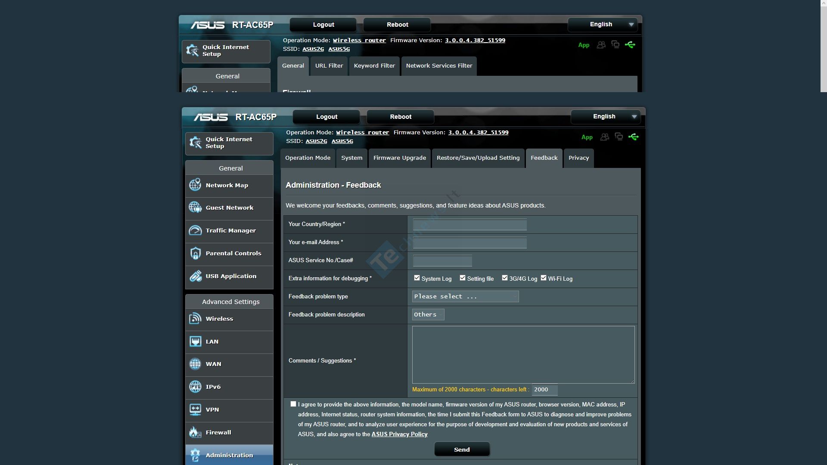827x465 pixels.
Task: Open the ASUS Privacy Policy link
Action: coord(399,434)
